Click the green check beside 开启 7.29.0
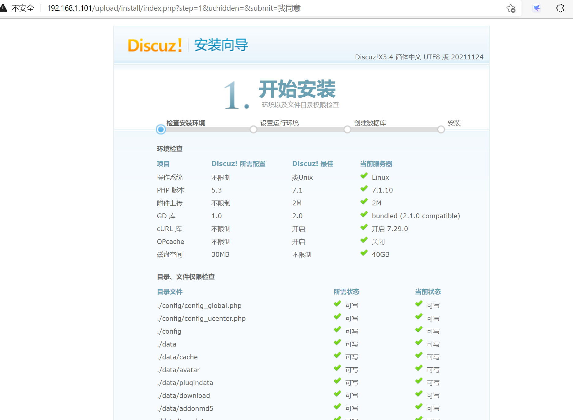The image size is (573, 420). point(364,227)
